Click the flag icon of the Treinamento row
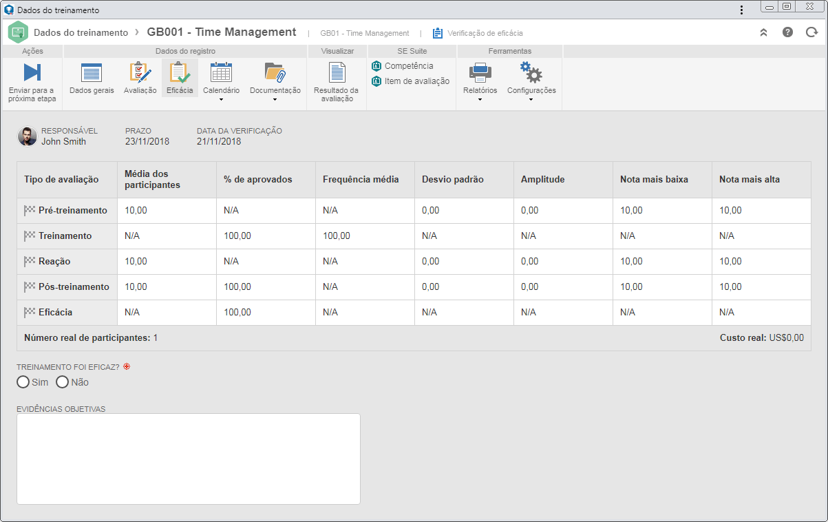This screenshot has width=828, height=522. (30, 236)
